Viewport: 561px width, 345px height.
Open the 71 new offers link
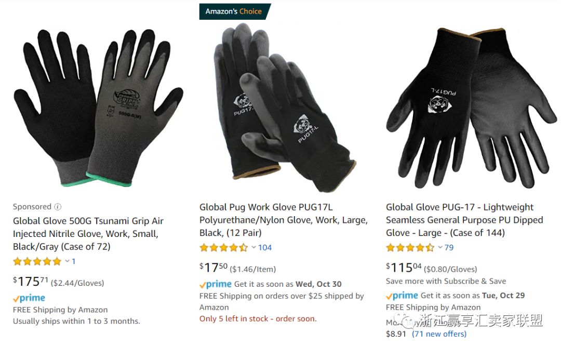(x=439, y=334)
